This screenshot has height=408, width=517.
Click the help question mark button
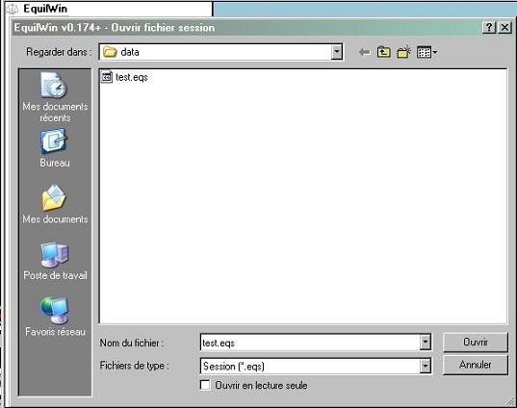coord(489,27)
